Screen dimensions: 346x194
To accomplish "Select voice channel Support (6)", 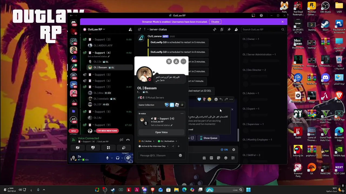I will tap(107, 81).
